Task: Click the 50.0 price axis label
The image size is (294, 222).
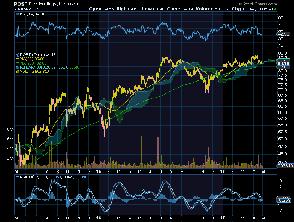Action: point(283,139)
